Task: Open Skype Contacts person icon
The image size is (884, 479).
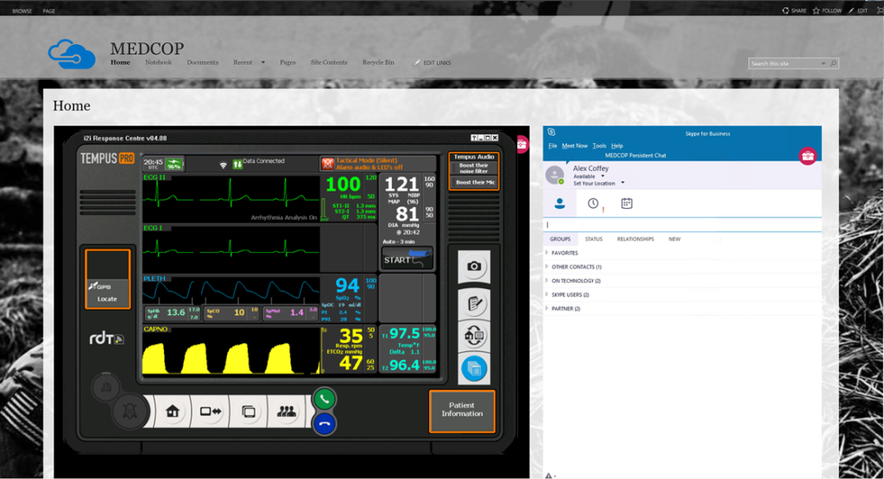Action: pyautogui.click(x=559, y=203)
